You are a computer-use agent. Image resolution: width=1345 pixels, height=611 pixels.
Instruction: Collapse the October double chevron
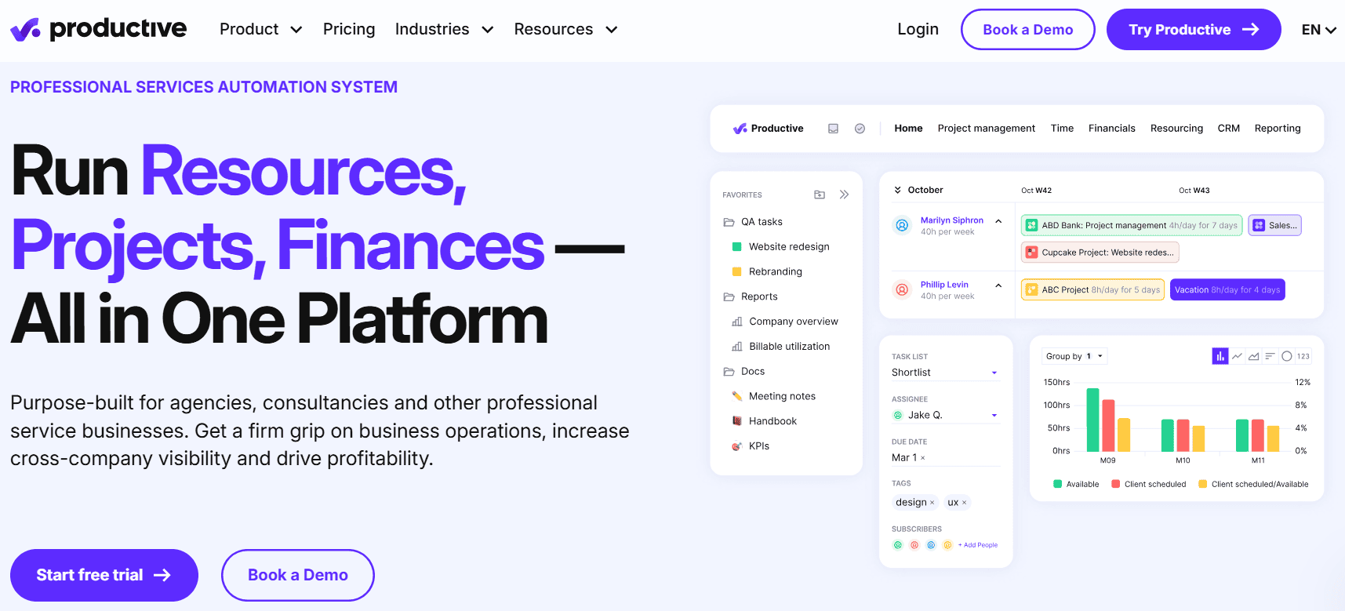click(x=898, y=190)
